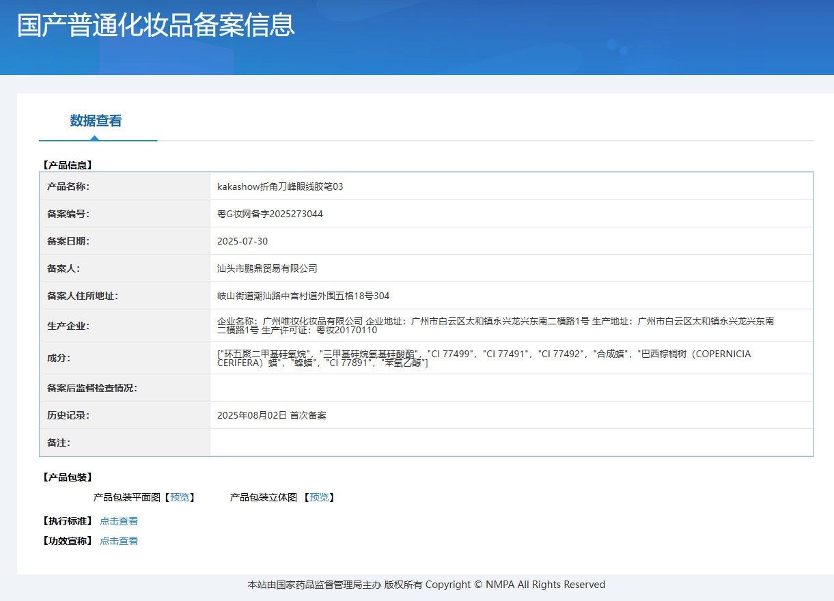Image resolution: width=834 pixels, height=601 pixels.
Task: Preview the 产品包装立体图 image
Action: tap(319, 497)
